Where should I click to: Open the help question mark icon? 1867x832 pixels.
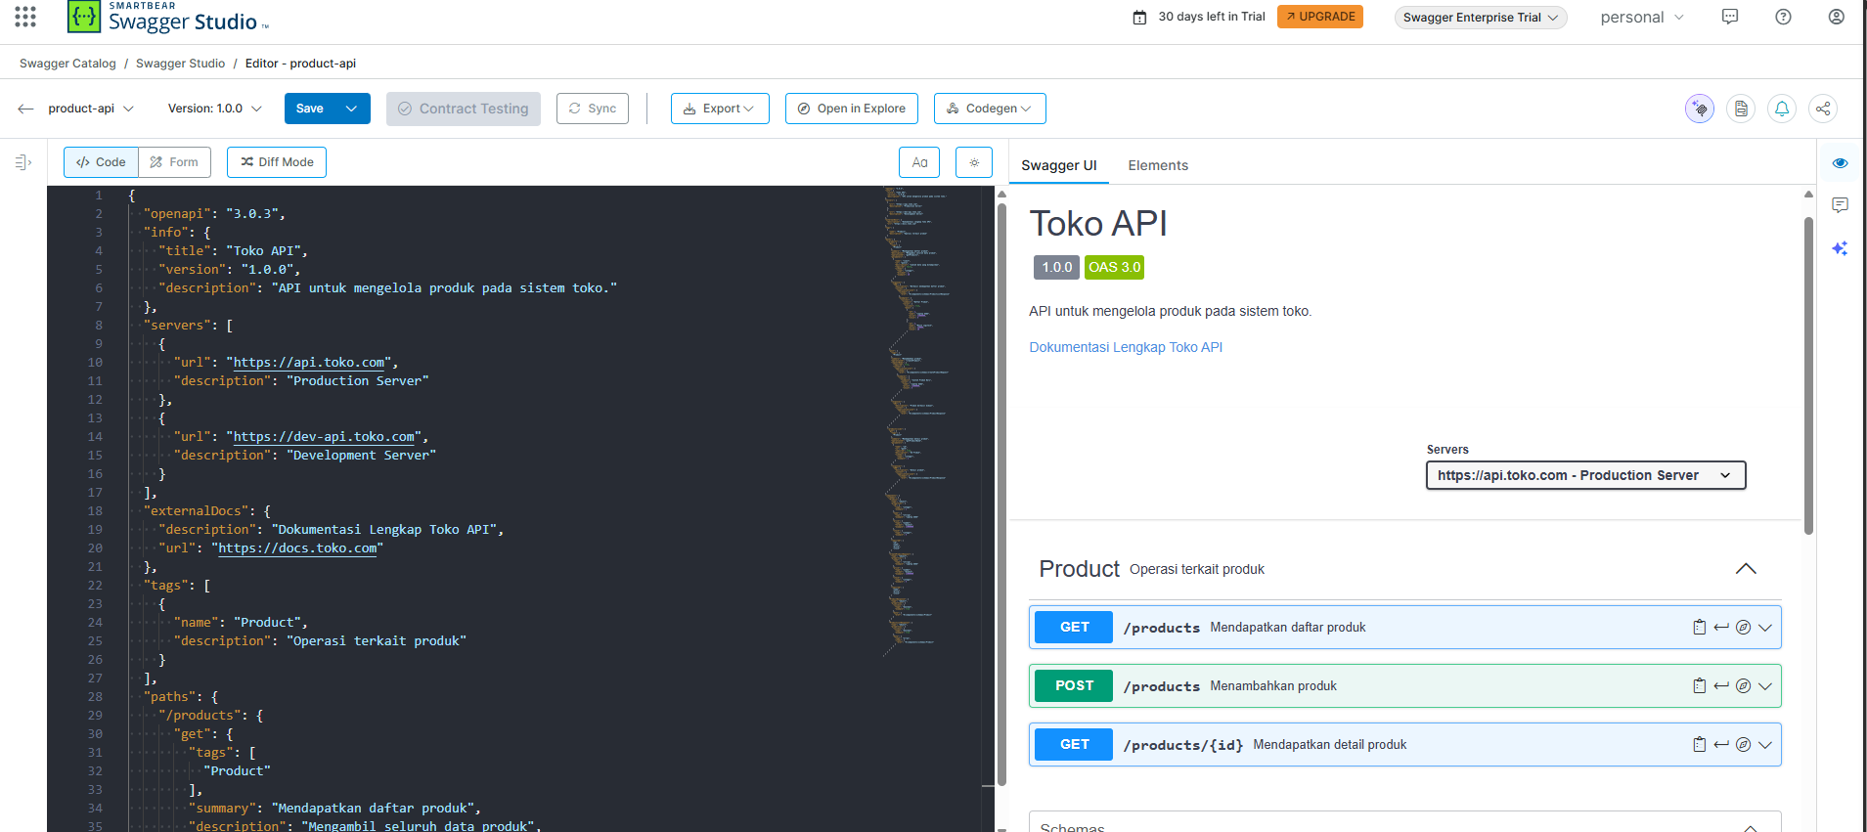[x=1783, y=17]
